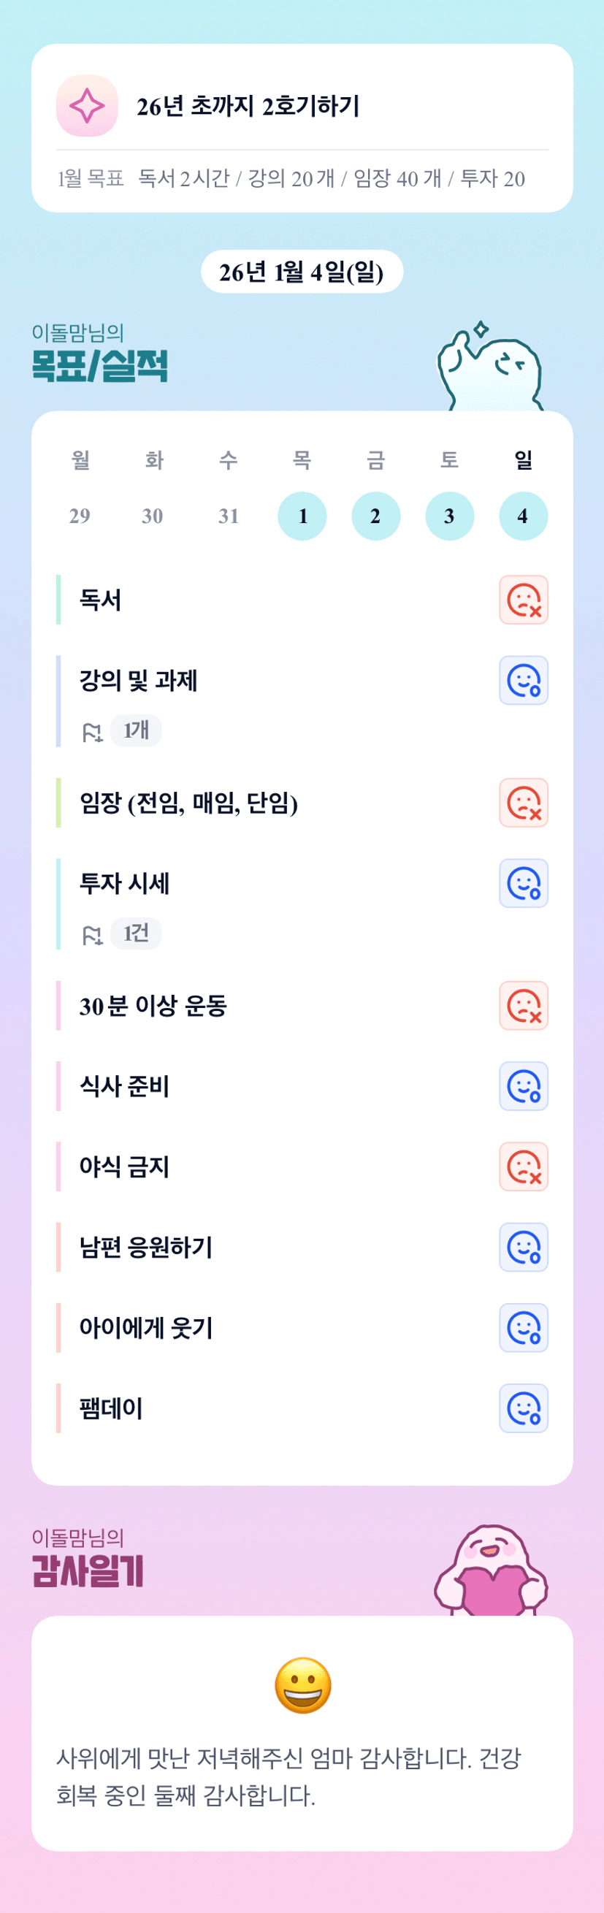Click the sad face icon for 독서

[x=523, y=599]
